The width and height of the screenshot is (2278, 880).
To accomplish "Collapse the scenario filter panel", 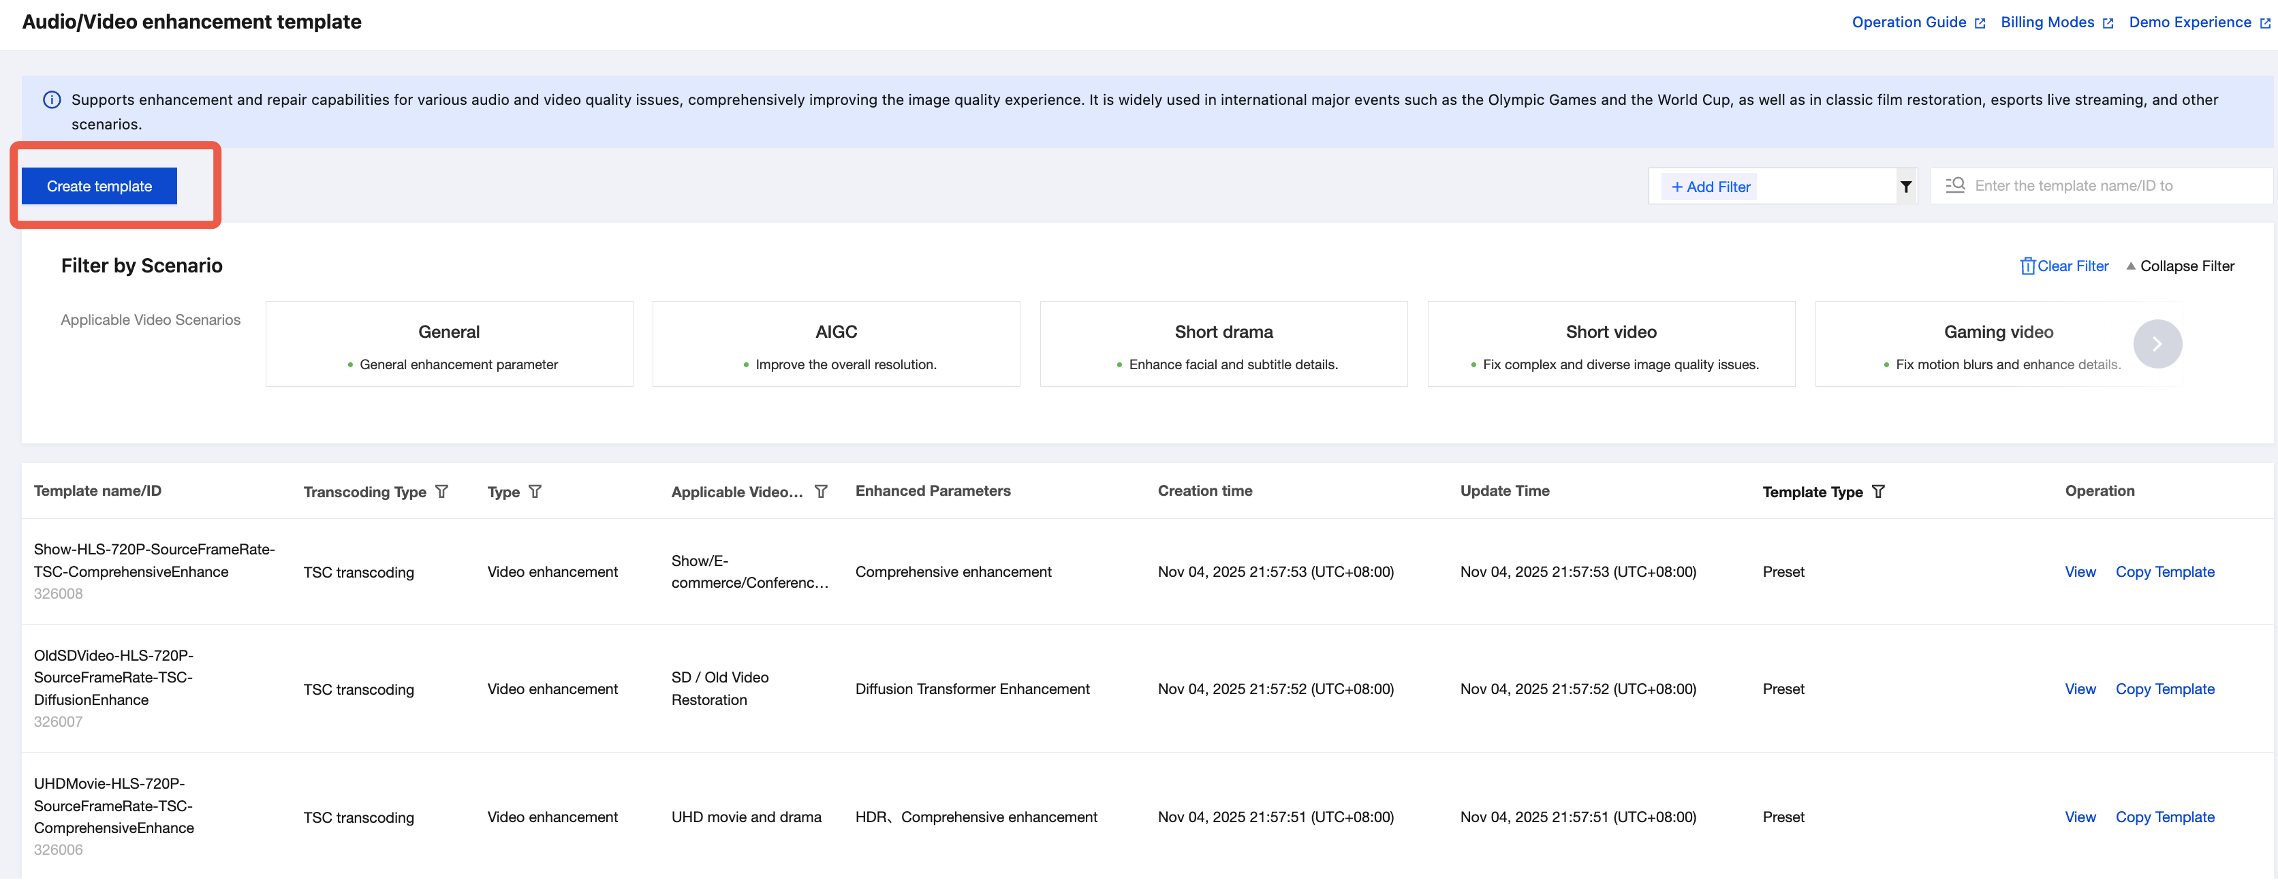I will pyautogui.click(x=2179, y=266).
